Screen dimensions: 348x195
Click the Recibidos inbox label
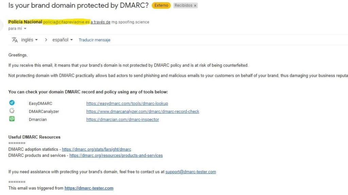click(183, 6)
